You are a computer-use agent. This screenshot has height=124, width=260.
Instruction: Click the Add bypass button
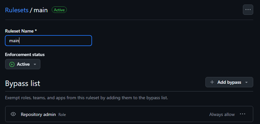pyautogui.click(x=229, y=82)
